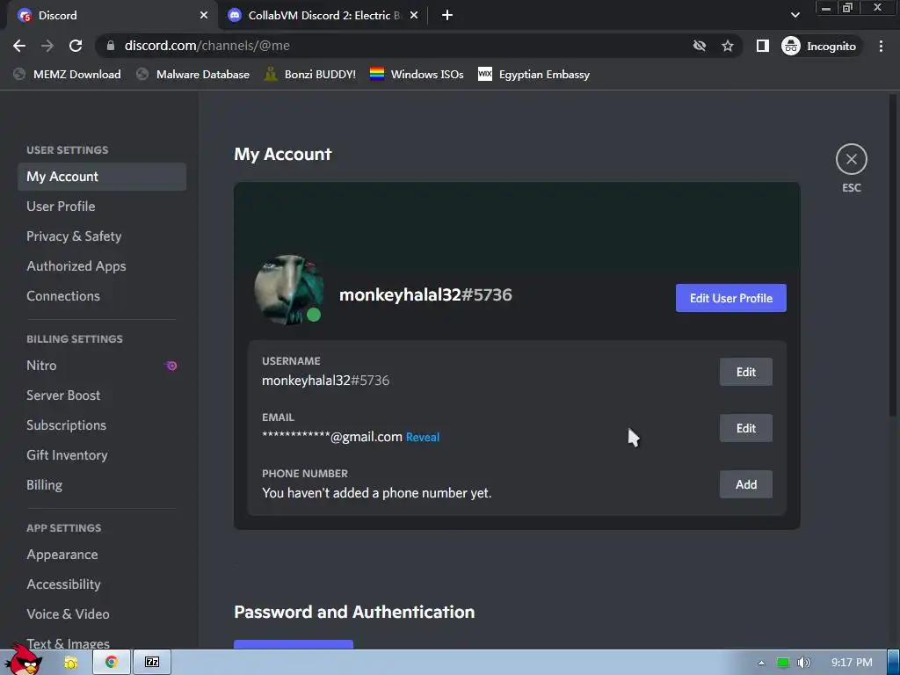Click the monkeyhalal32 profile avatar
The width and height of the screenshot is (900, 675).
click(x=288, y=290)
